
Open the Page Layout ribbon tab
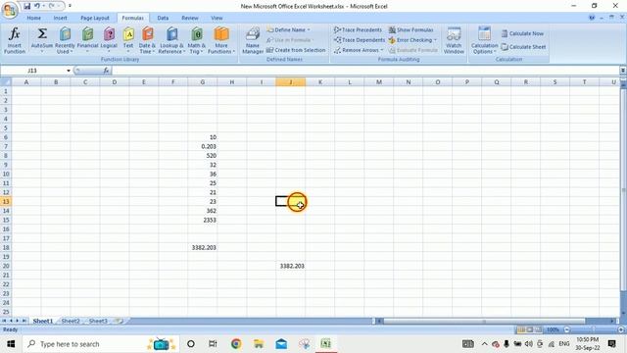click(95, 18)
